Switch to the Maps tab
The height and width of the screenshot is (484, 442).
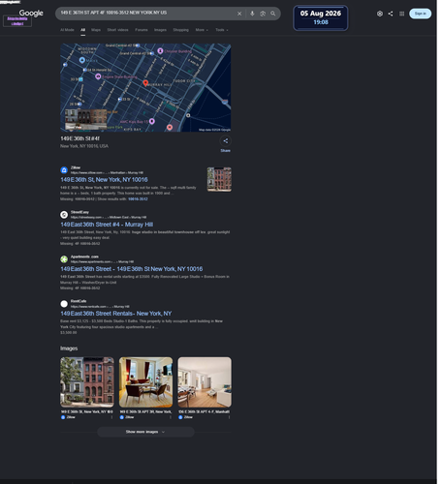(x=96, y=30)
